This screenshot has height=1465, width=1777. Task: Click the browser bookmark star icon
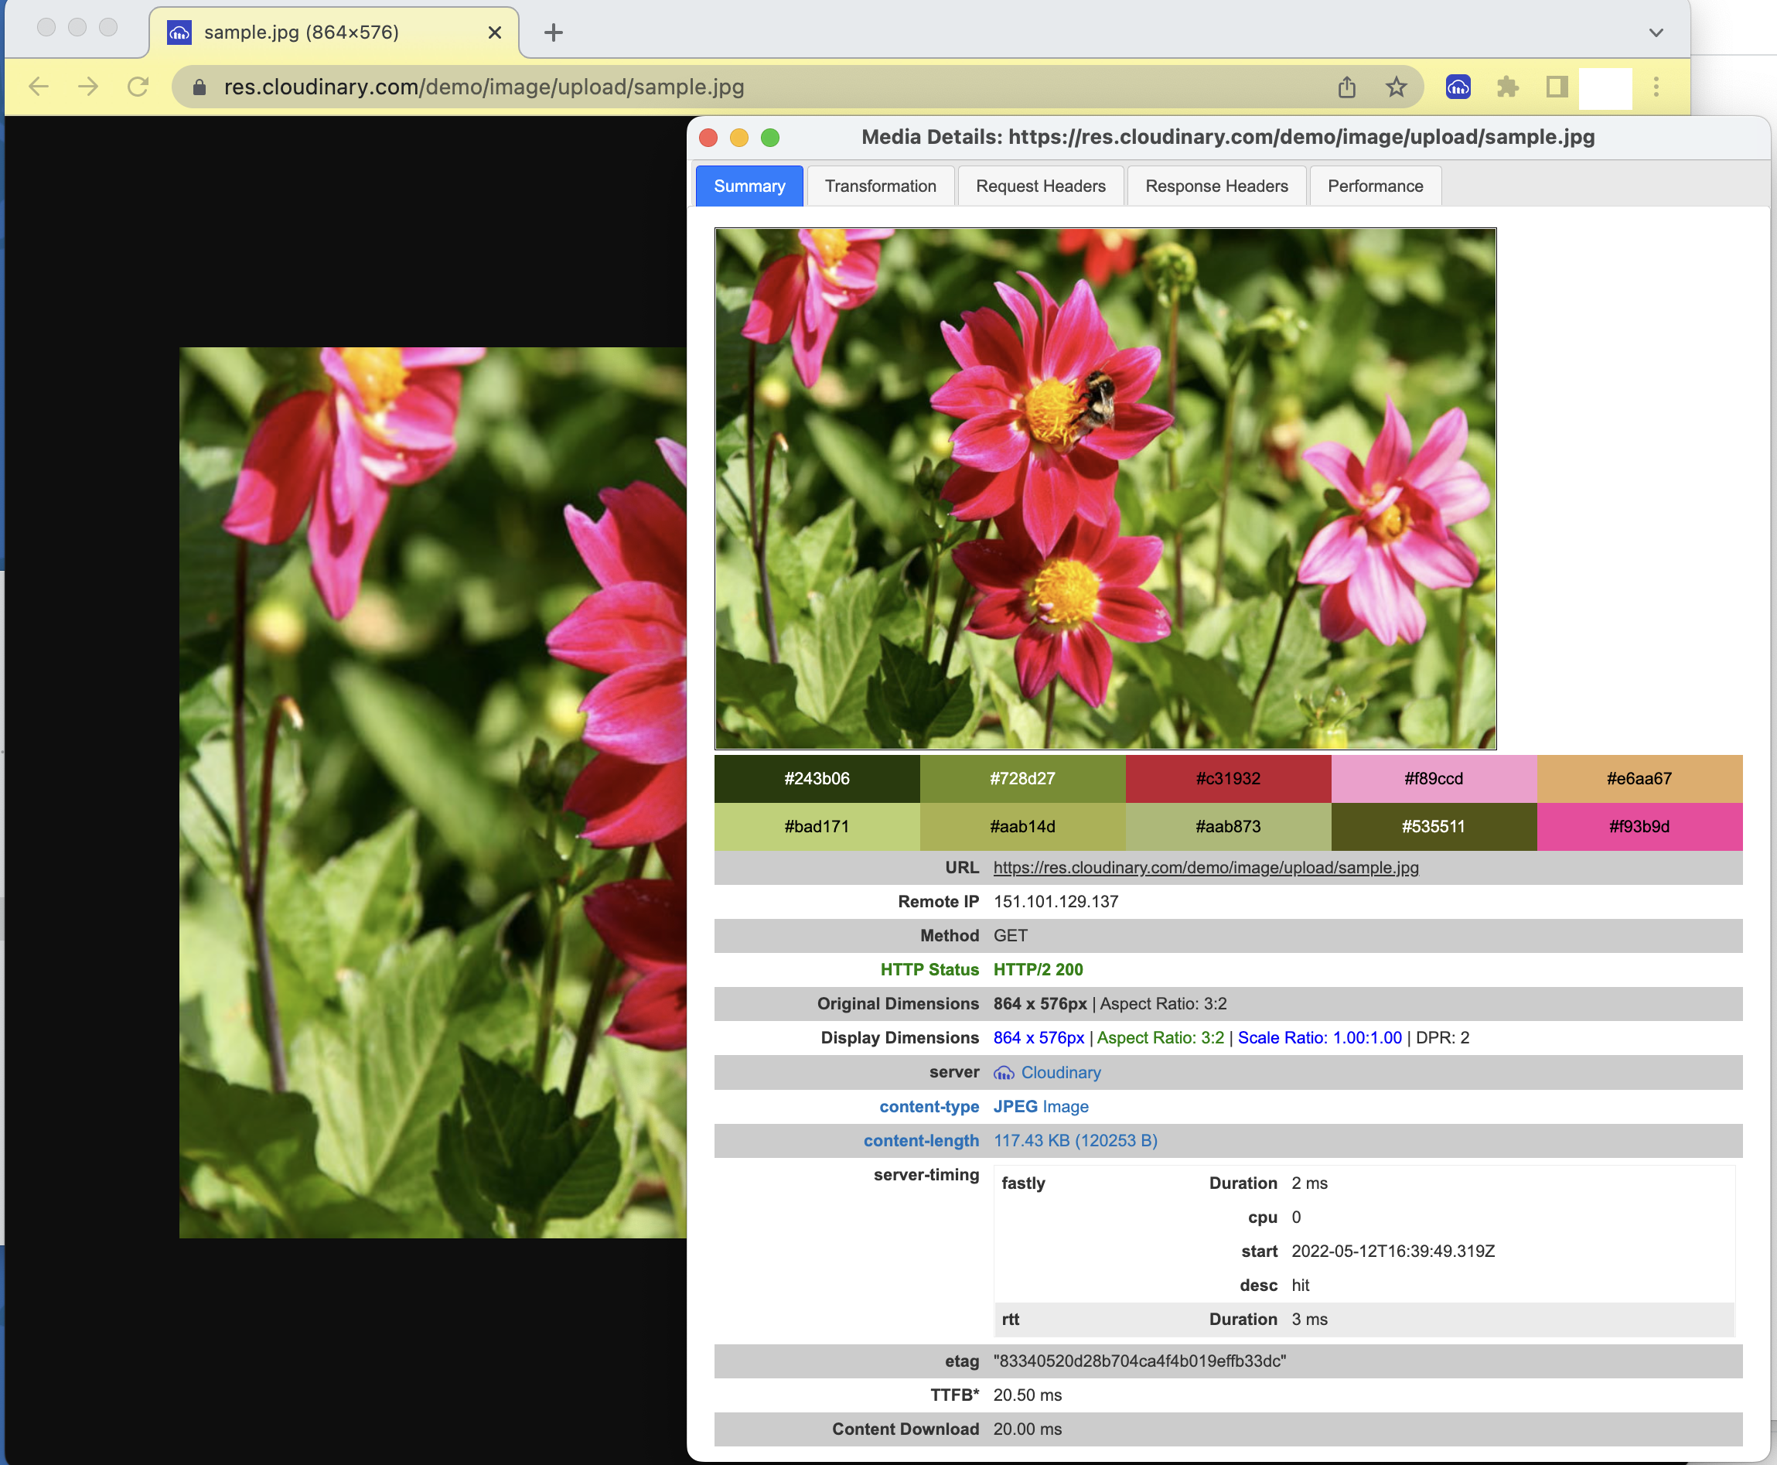1400,86
